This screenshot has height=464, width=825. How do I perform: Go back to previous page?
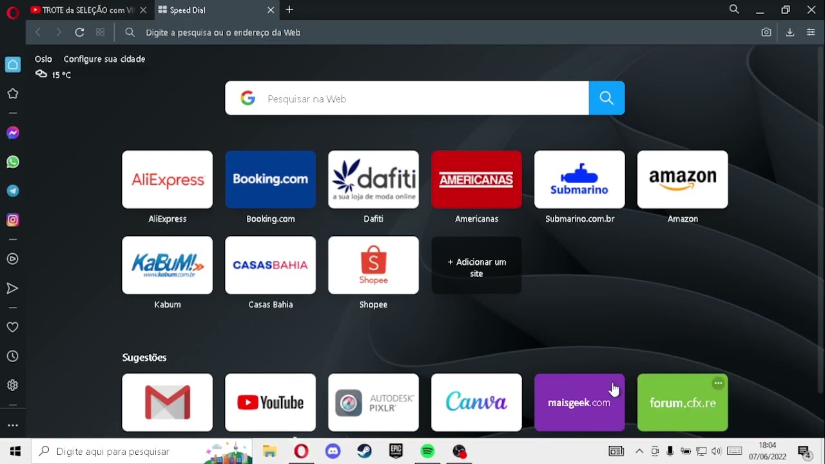(38, 32)
